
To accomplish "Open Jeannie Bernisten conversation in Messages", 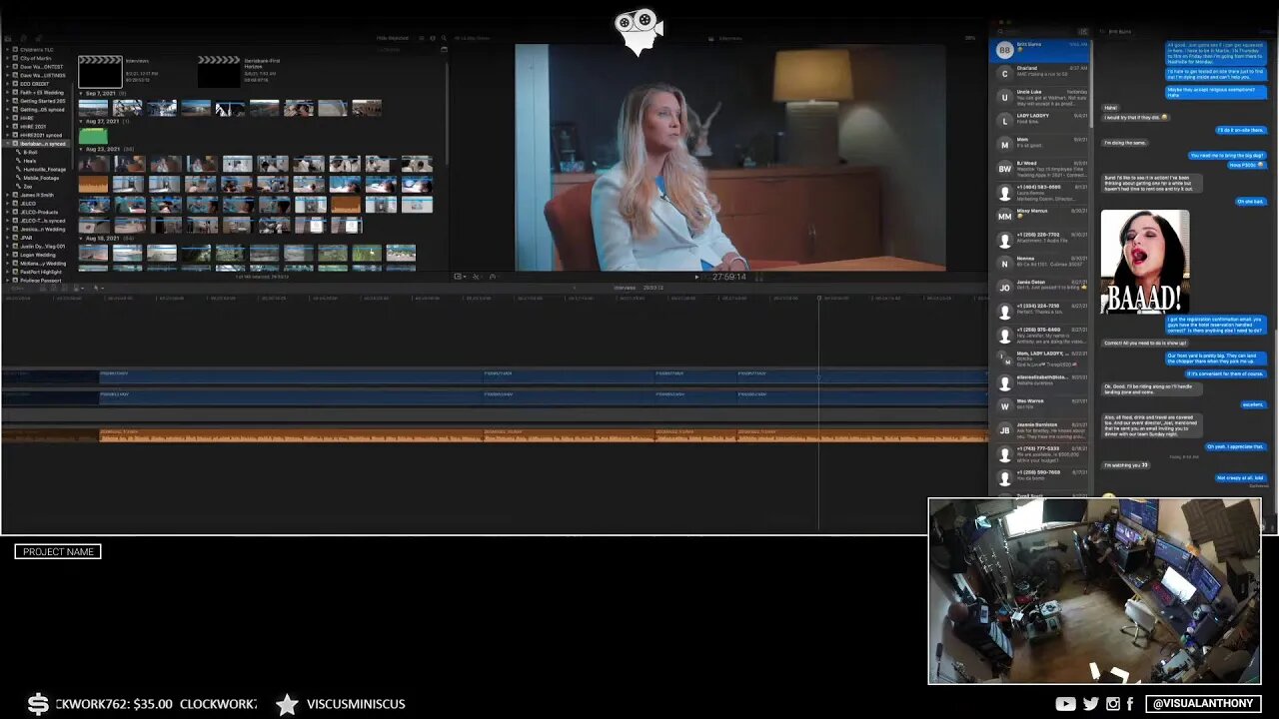I will [1040, 430].
